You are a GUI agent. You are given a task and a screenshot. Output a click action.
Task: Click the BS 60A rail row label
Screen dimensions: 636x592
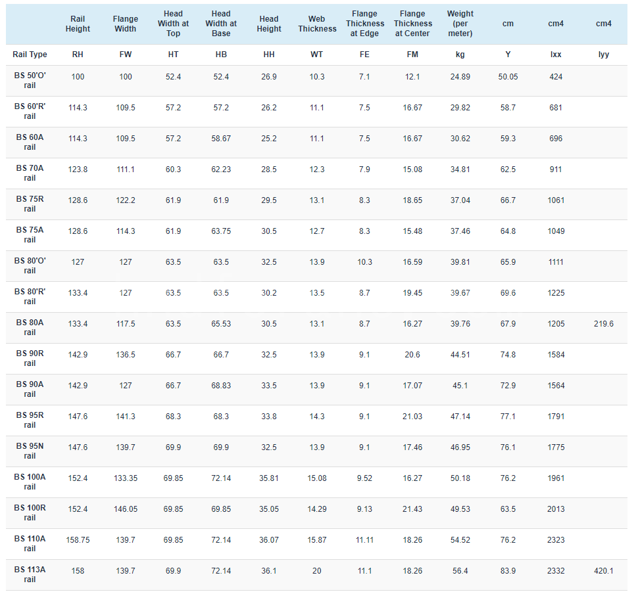(30, 142)
